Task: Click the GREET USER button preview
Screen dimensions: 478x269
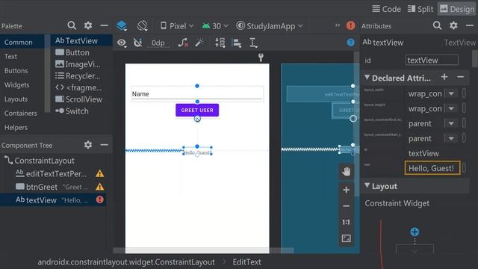Action: [x=197, y=110]
